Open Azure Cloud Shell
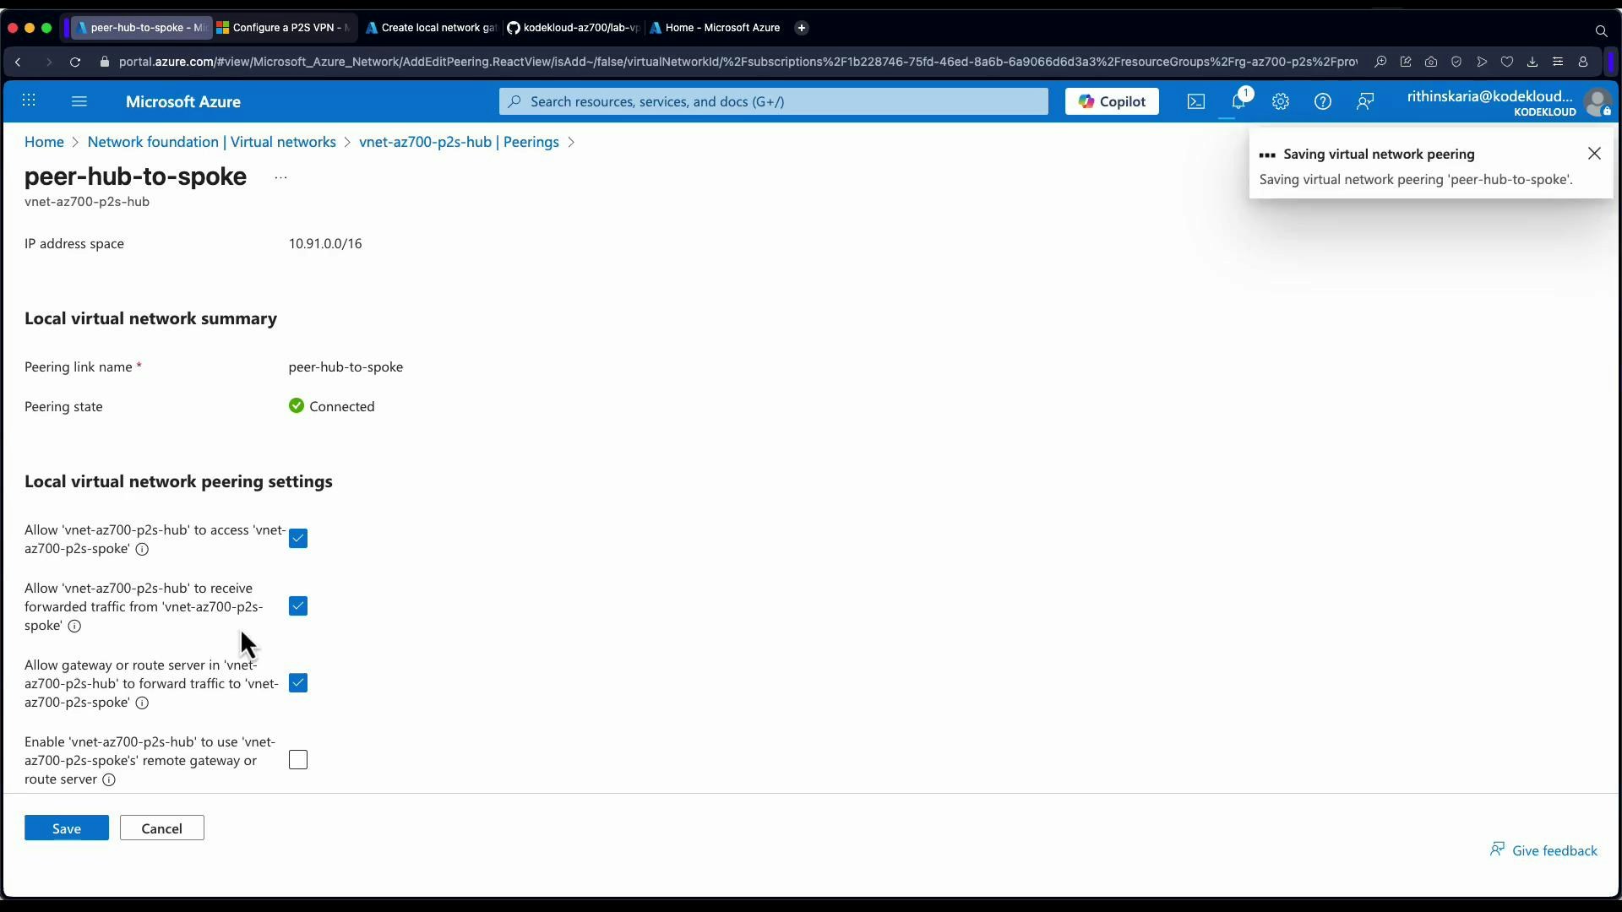This screenshot has height=912, width=1622. point(1195,101)
